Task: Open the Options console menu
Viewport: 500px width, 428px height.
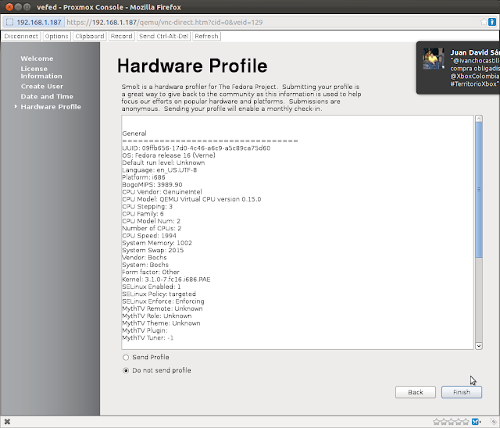Action: tap(56, 36)
